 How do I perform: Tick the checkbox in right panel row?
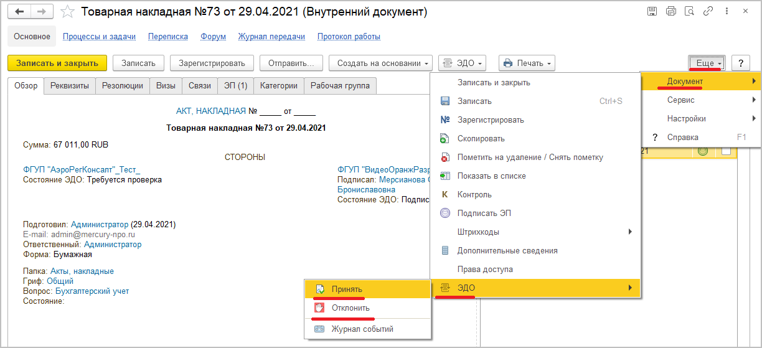pyautogui.click(x=726, y=151)
